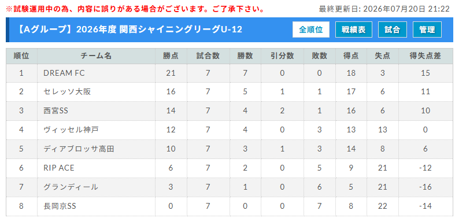Click the 西宮SS team name
Image resolution: width=455 pixels, height=218 pixels.
[56, 111]
